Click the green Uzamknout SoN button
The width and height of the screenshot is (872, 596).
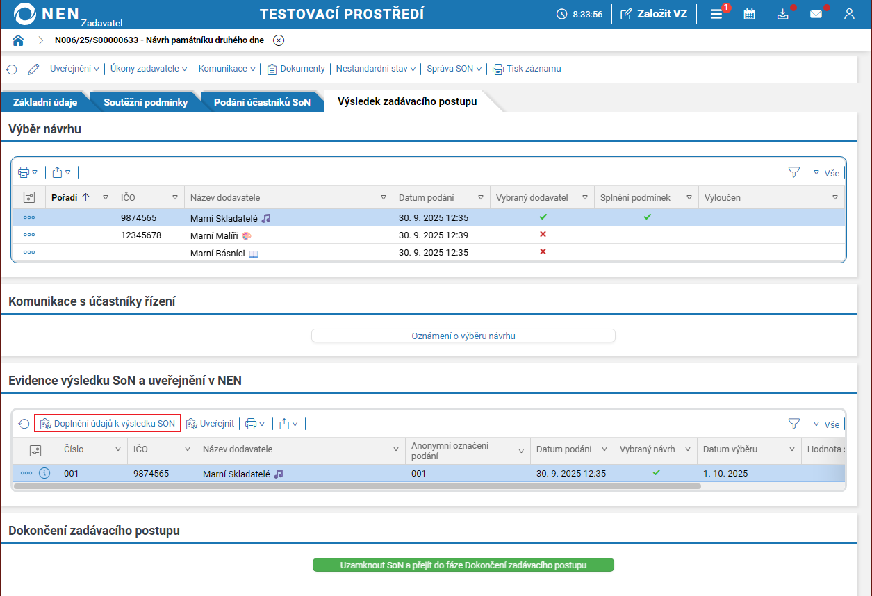tap(463, 565)
